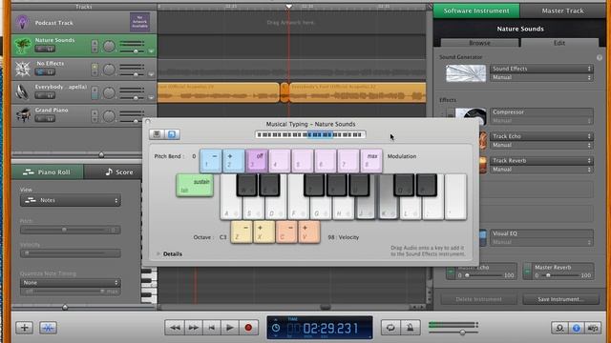Toggle the cycle region button
Viewport: 611px width, 343px height.
[x=390, y=328]
